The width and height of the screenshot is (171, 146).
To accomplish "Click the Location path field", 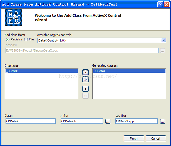I will click(82, 50).
